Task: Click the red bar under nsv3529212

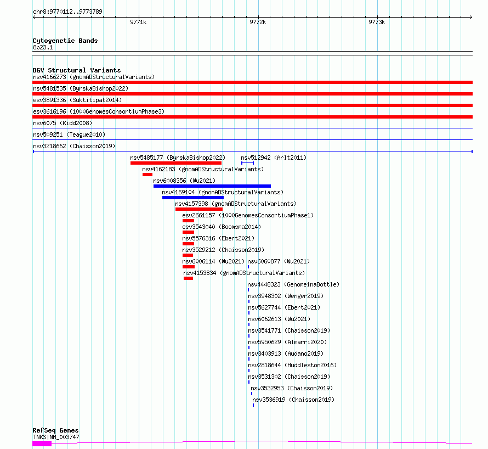Action: point(188,255)
